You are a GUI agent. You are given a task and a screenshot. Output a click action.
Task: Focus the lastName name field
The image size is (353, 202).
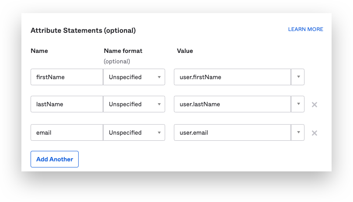(66, 104)
